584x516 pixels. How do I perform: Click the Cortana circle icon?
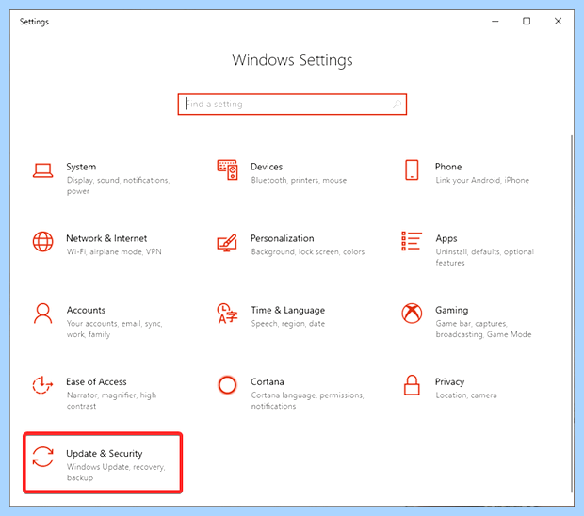pyautogui.click(x=227, y=385)
